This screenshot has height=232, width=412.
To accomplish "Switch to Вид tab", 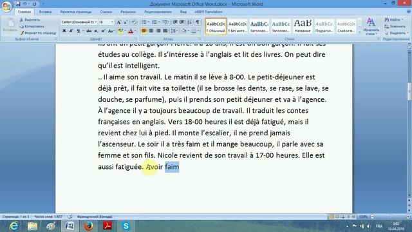I will click(x=183, y=12).
